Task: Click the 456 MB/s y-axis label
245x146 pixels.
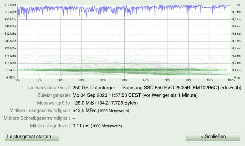Action: point(11,19)
